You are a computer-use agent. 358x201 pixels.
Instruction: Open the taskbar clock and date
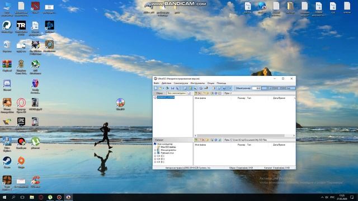pos(342,197)
